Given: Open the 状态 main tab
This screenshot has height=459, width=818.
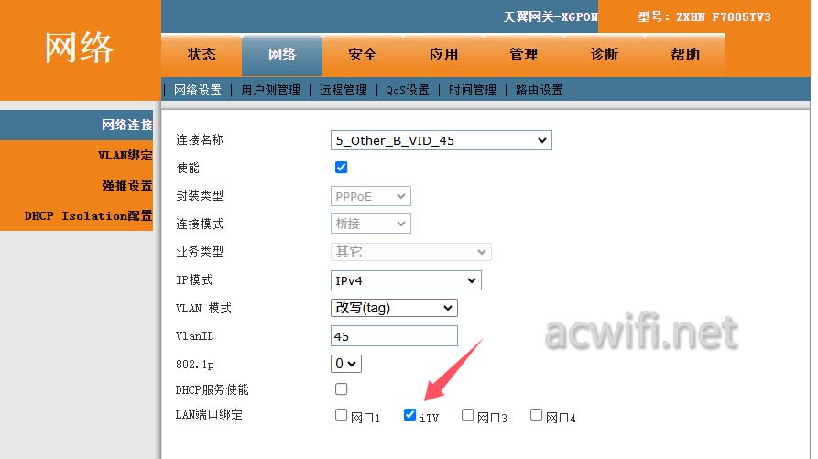Looking at the screenshot, I should (x=202, y=55).
